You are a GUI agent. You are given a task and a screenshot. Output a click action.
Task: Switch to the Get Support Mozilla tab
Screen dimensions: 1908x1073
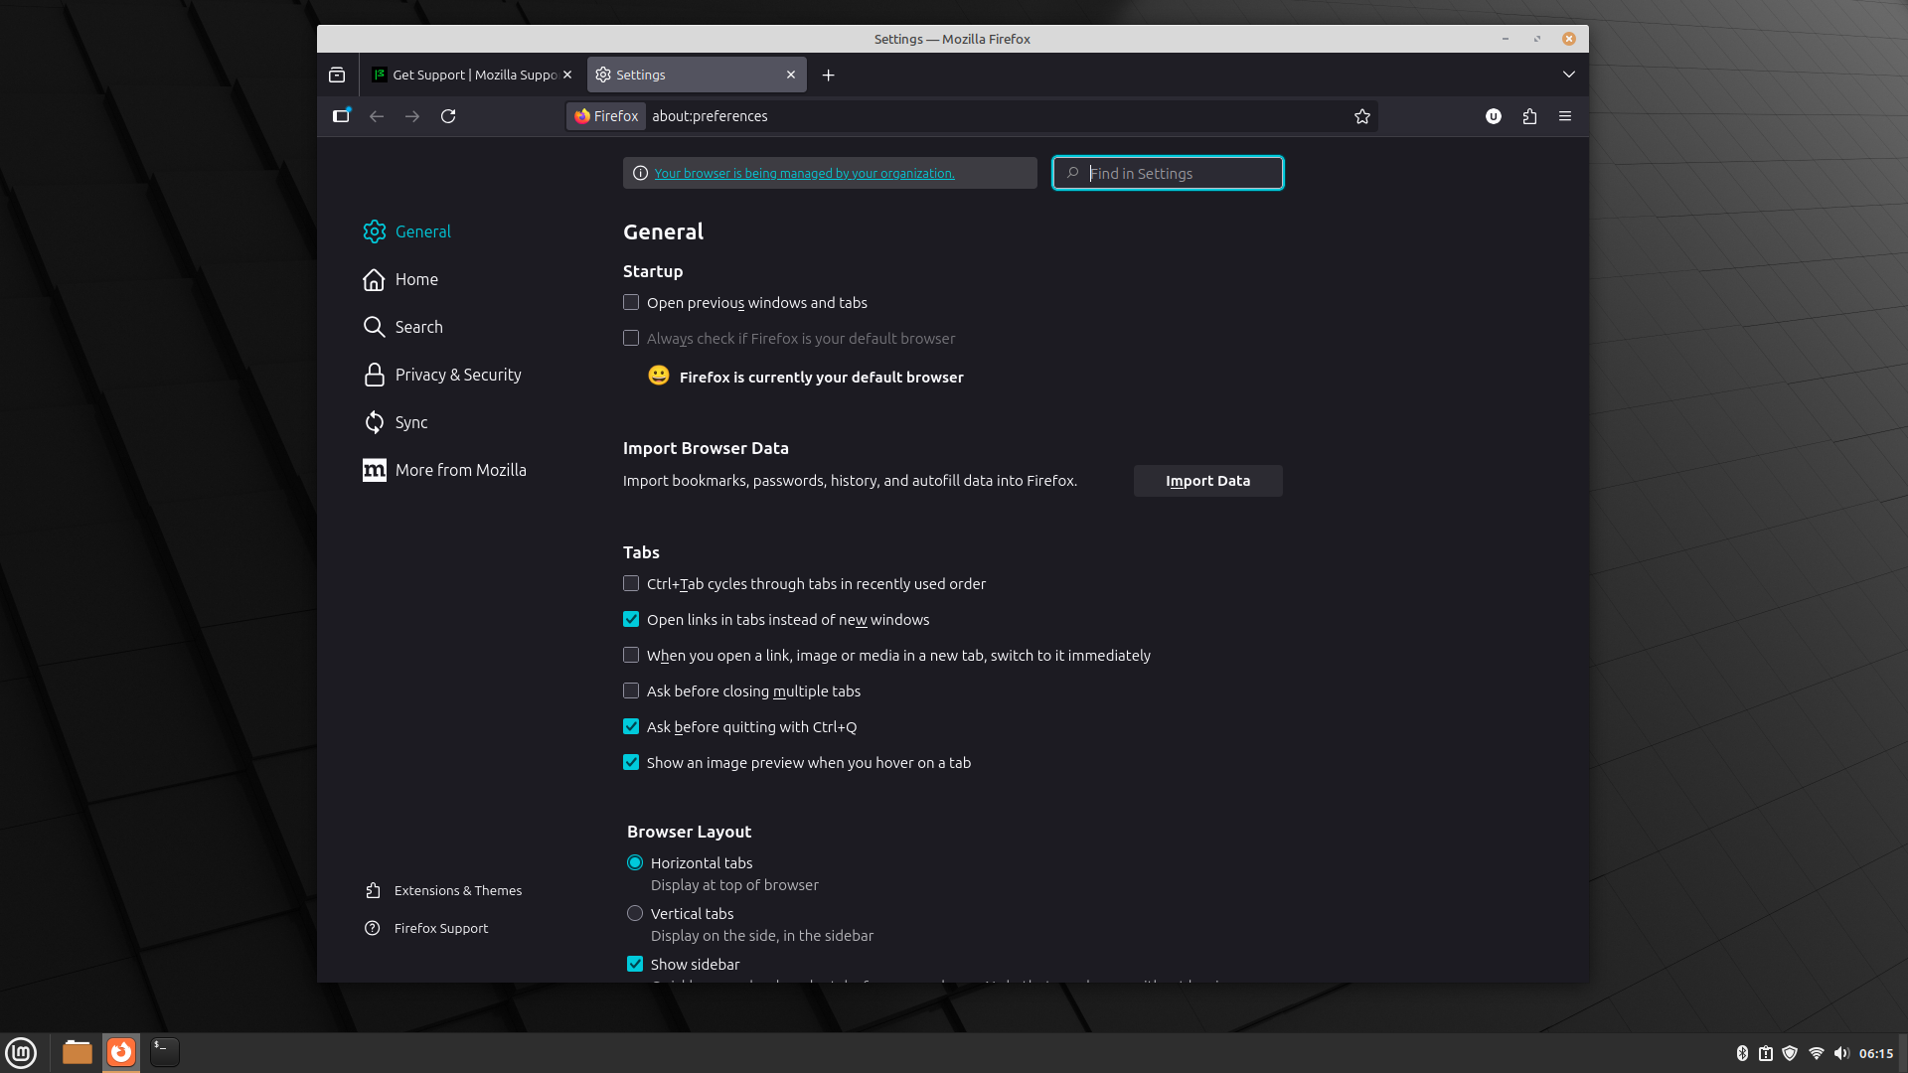pyautogui.click(x=467, y=75)
